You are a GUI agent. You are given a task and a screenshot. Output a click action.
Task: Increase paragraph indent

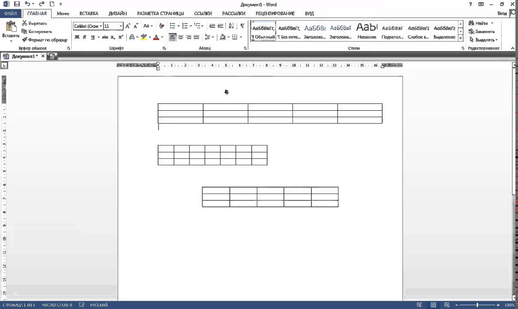pos(220,26)
